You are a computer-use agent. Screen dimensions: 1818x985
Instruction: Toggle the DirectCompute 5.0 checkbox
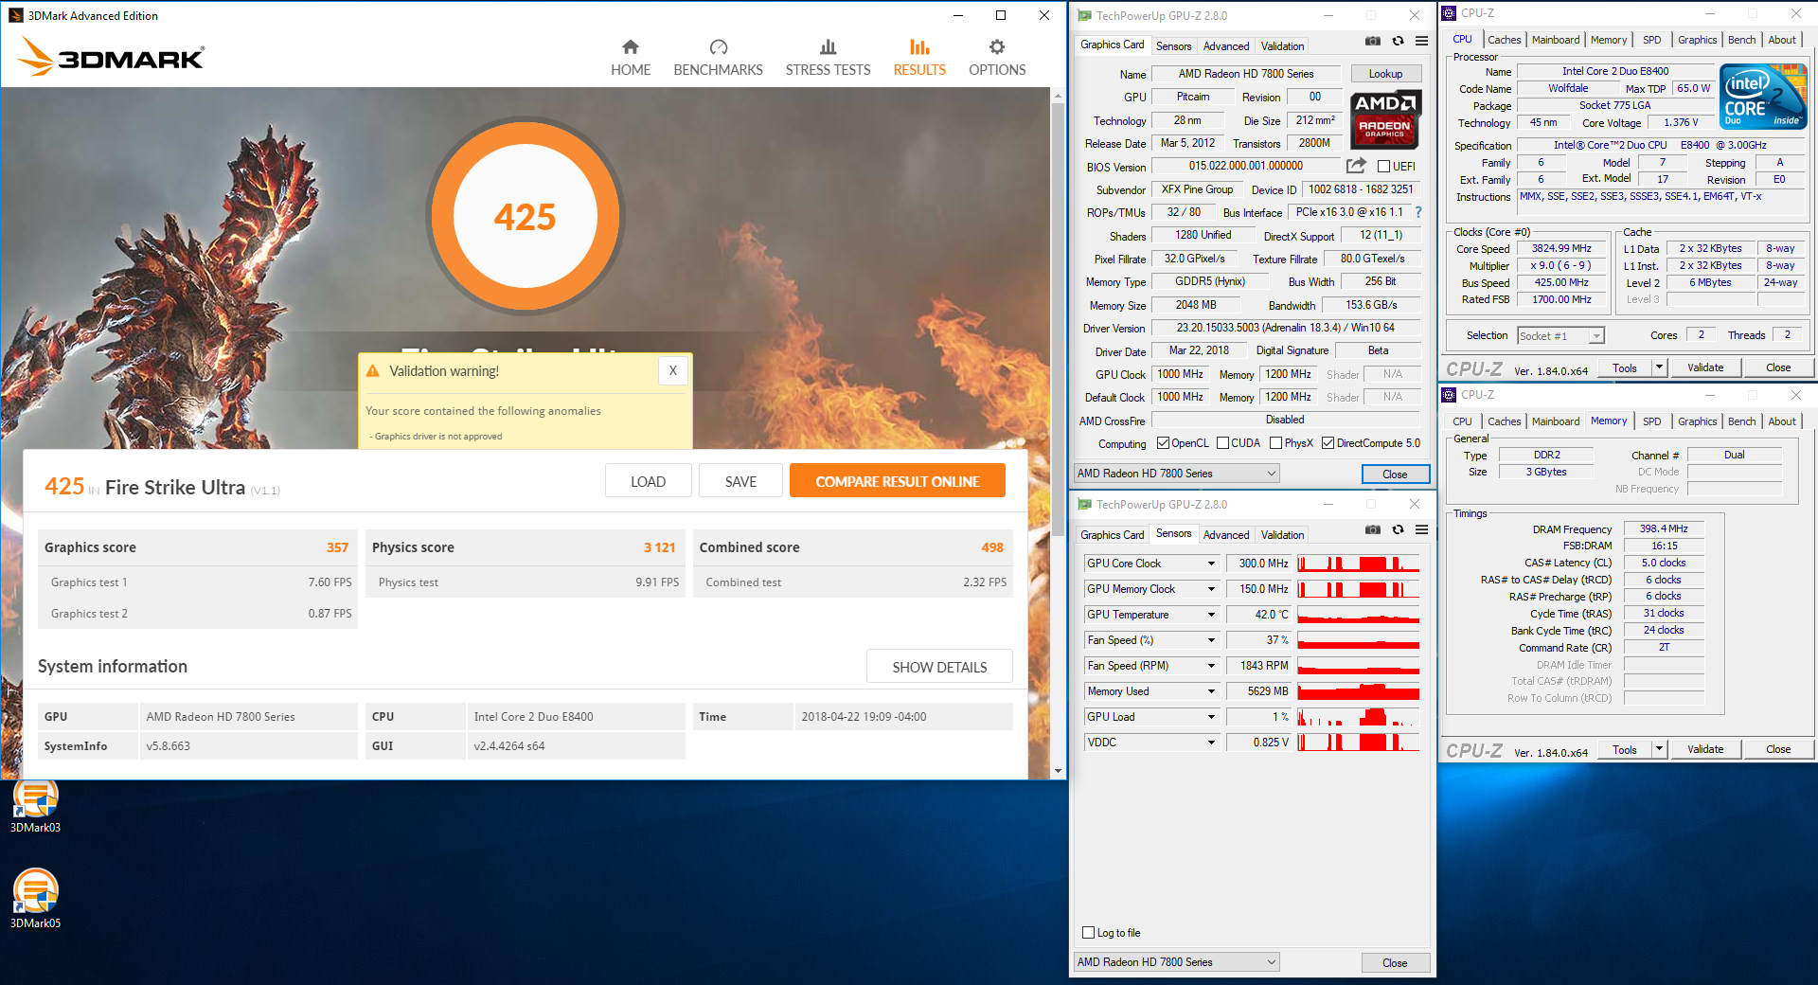pos(1328,443)
